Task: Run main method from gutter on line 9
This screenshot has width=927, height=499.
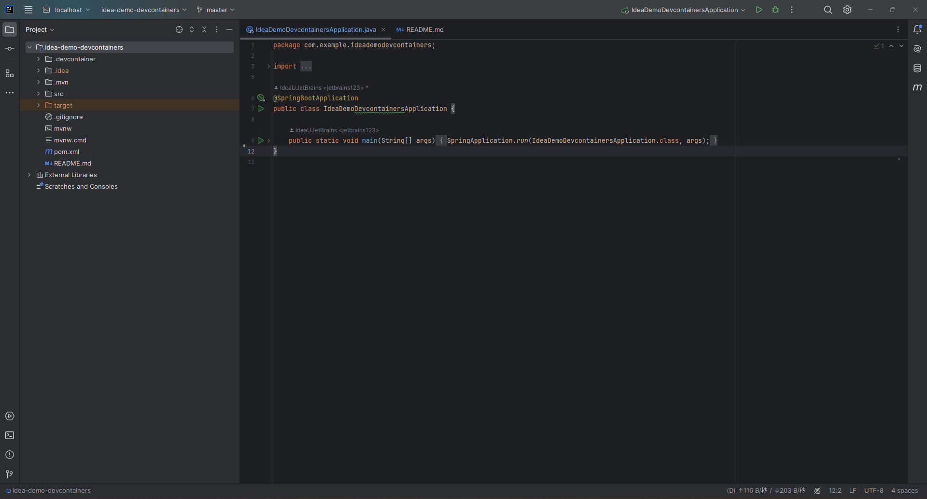Action: tap(261, 140)
